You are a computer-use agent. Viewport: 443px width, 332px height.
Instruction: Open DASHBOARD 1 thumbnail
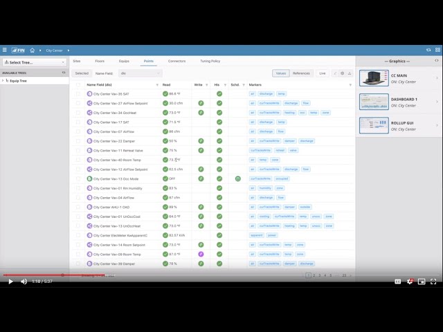(374, 102)
